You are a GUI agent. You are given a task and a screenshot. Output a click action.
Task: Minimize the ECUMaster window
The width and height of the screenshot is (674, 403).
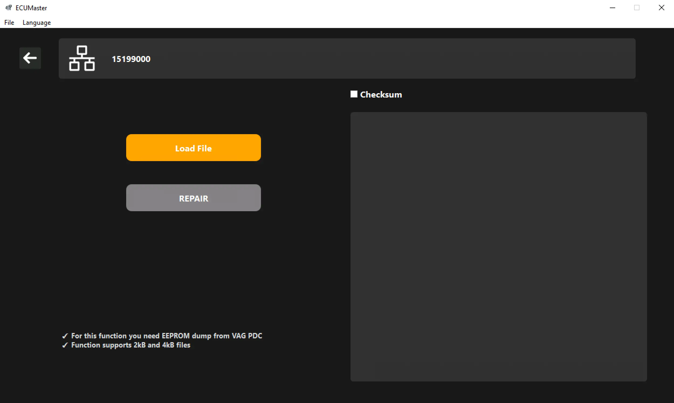pyautogui.click(x=612, y=8)
